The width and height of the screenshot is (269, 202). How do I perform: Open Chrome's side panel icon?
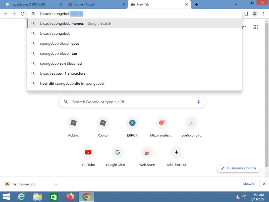pos(246,14)
